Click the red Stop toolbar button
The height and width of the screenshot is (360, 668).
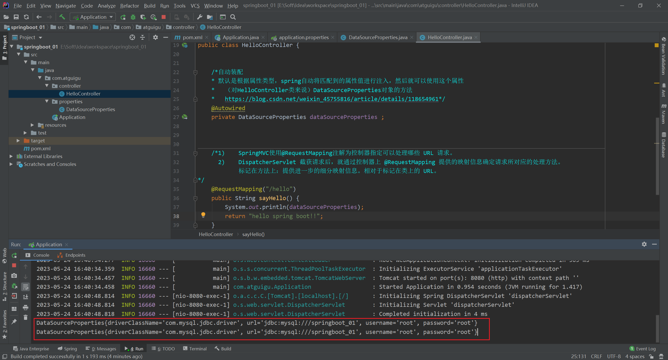click(x=164, y=17)
